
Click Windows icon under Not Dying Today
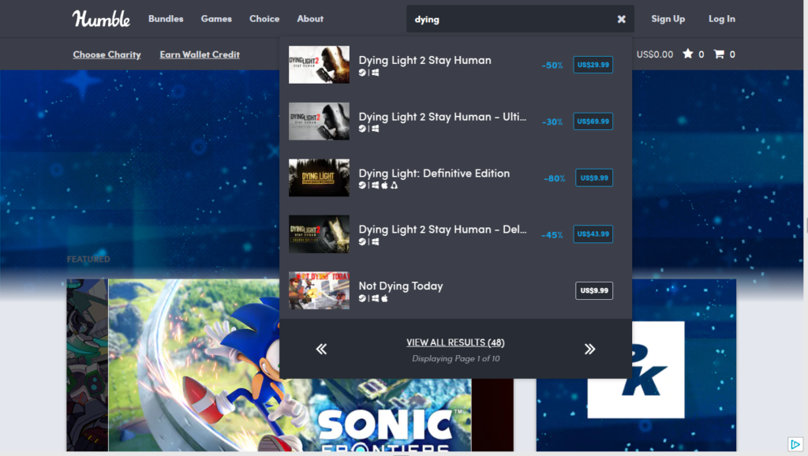[375, 298]
